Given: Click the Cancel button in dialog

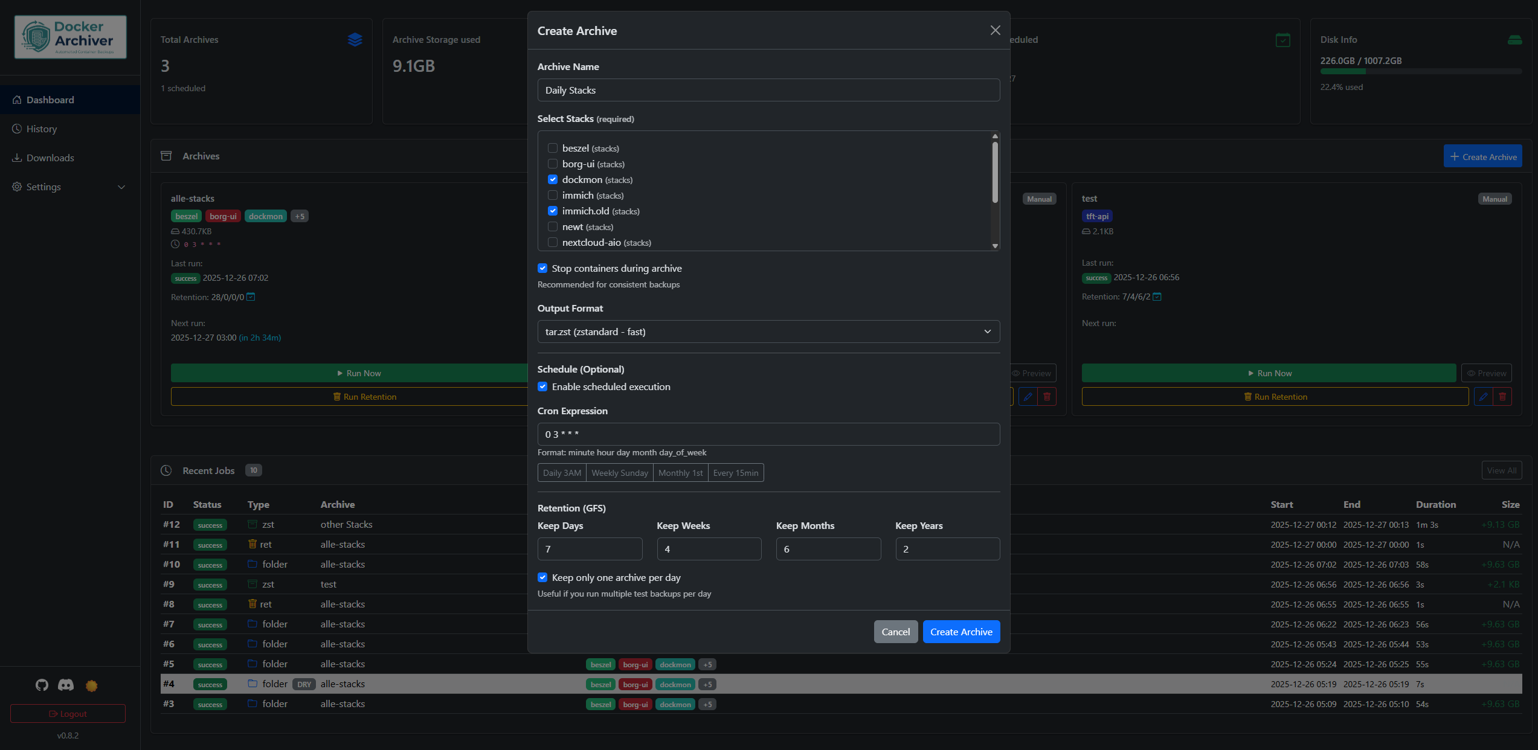Looking at the screenshot, I should coord(895,632).
